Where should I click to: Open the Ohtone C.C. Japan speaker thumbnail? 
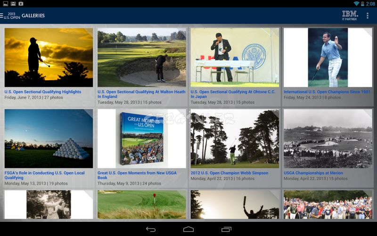click(x=235, y=57)
